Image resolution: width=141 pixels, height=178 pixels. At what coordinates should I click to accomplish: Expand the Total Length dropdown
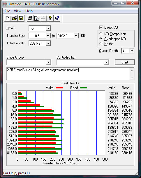48,43
